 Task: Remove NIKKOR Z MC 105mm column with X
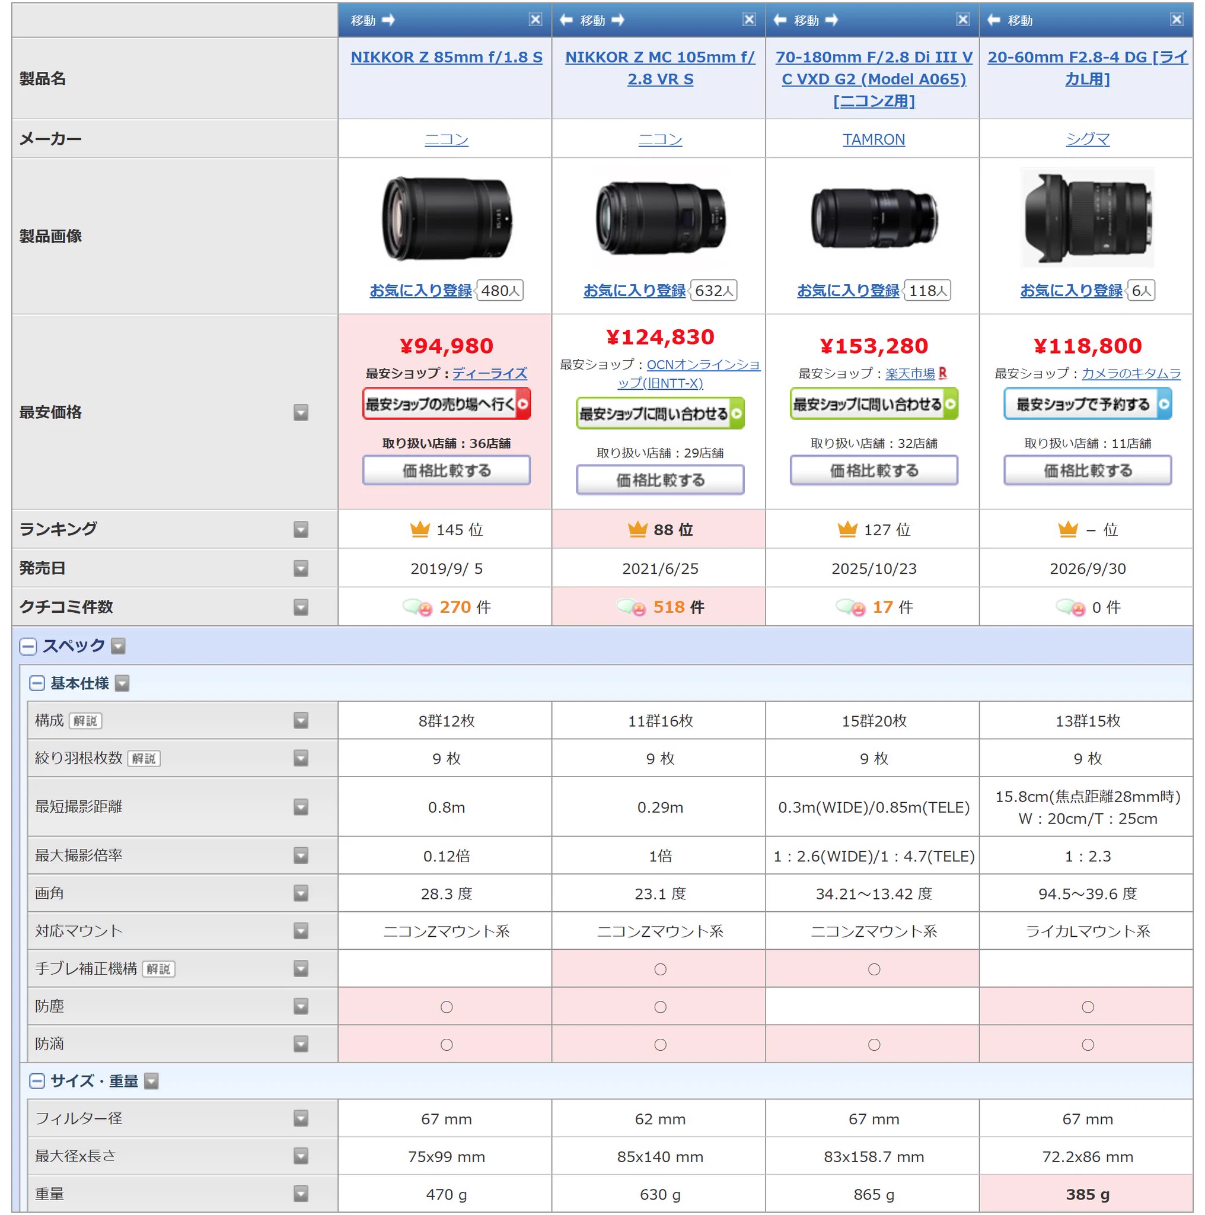pyautogui.click(x=750, y=20)
